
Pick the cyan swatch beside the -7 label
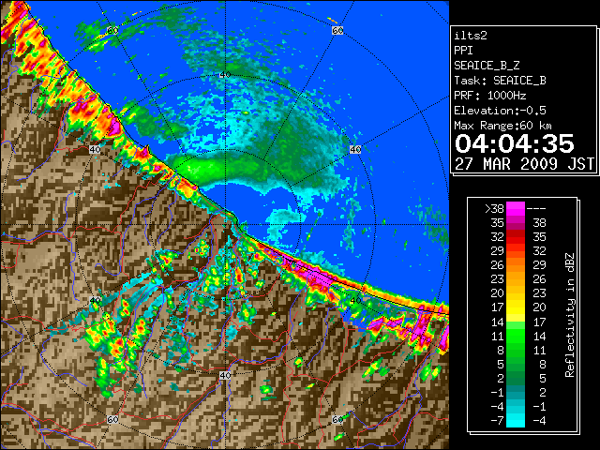click(x=516, y=421)
